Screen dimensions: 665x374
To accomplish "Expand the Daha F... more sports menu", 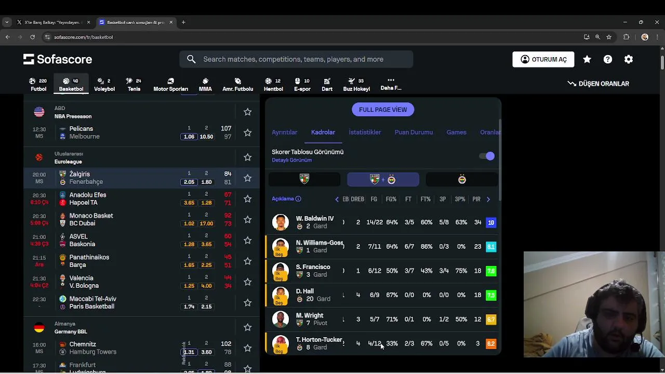I will (391, 85).
